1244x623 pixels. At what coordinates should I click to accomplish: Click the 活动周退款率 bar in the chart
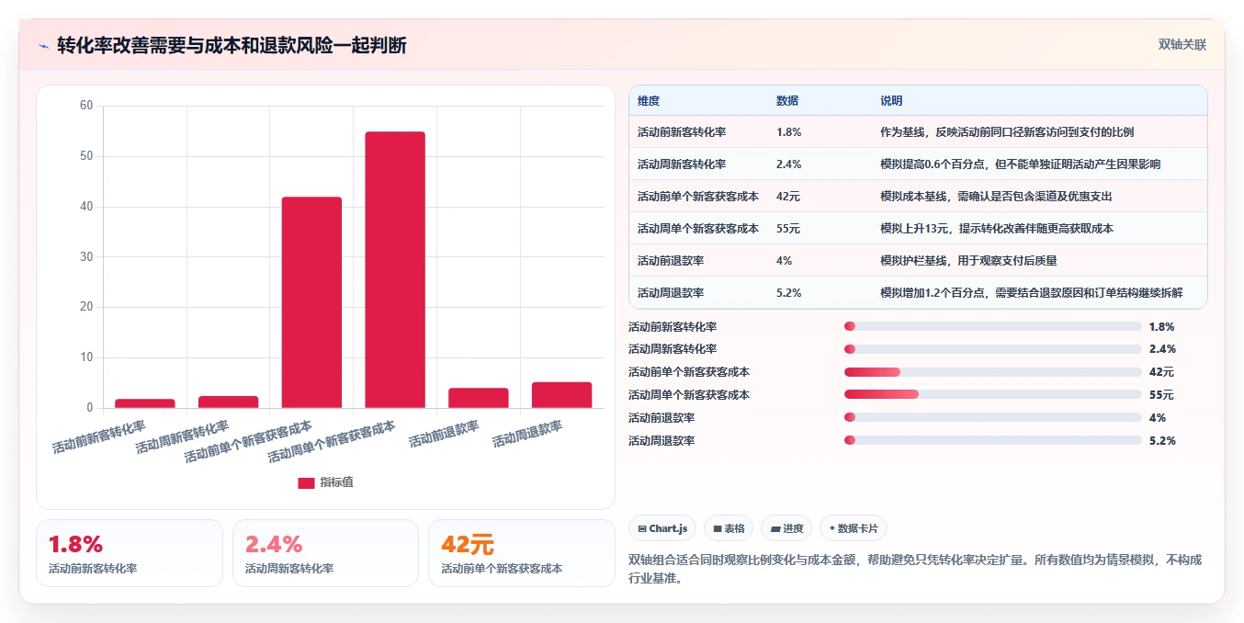561,395
